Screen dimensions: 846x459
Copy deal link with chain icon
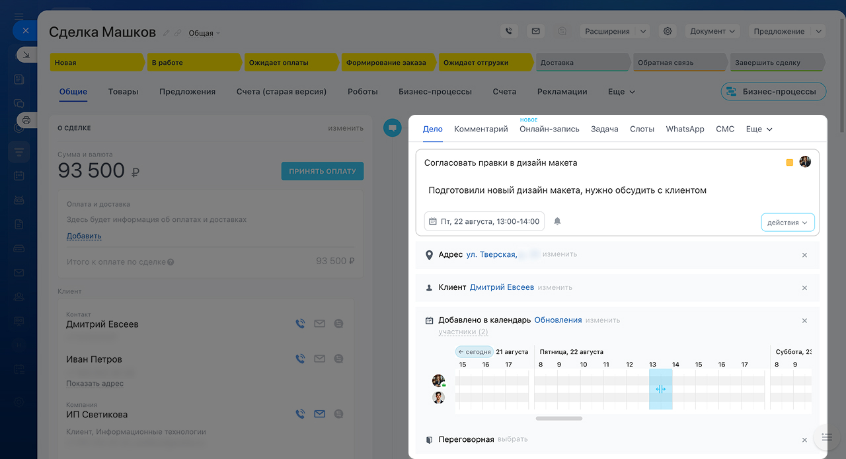point(178,33)
